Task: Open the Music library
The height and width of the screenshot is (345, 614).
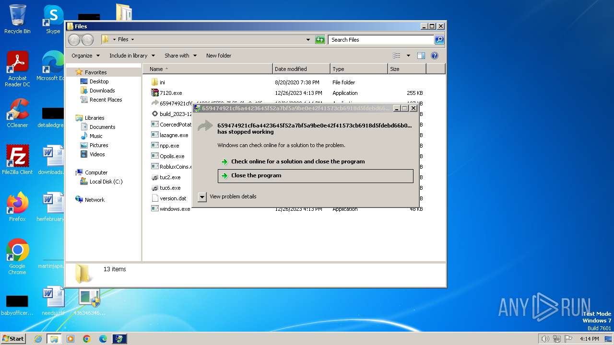Action: 96,136
